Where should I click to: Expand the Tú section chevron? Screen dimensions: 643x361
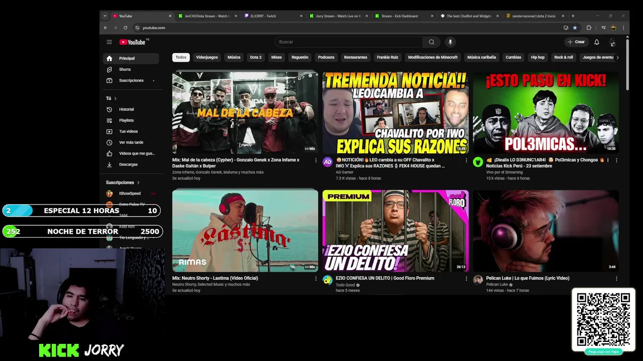pyautogui.click(x=115, y=98)
